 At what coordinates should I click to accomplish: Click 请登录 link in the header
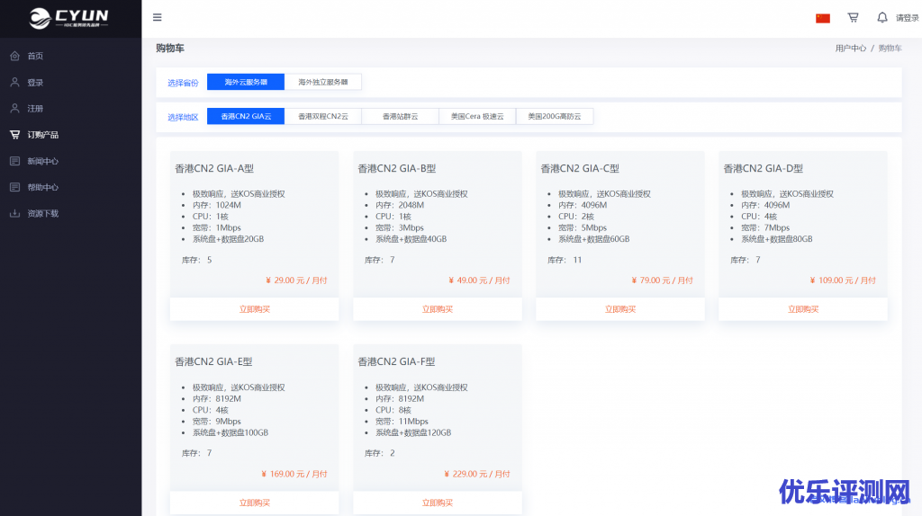click(x=907, y=18)
